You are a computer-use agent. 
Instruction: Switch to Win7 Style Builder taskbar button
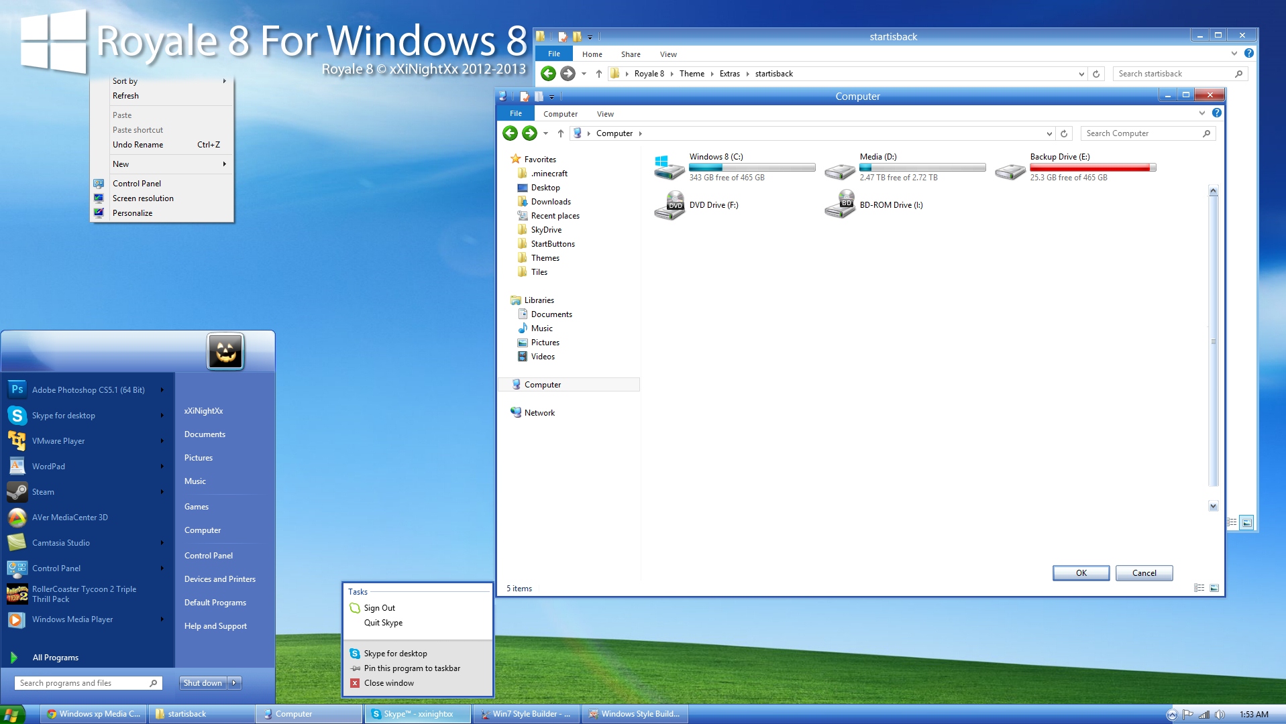[526, 714]
